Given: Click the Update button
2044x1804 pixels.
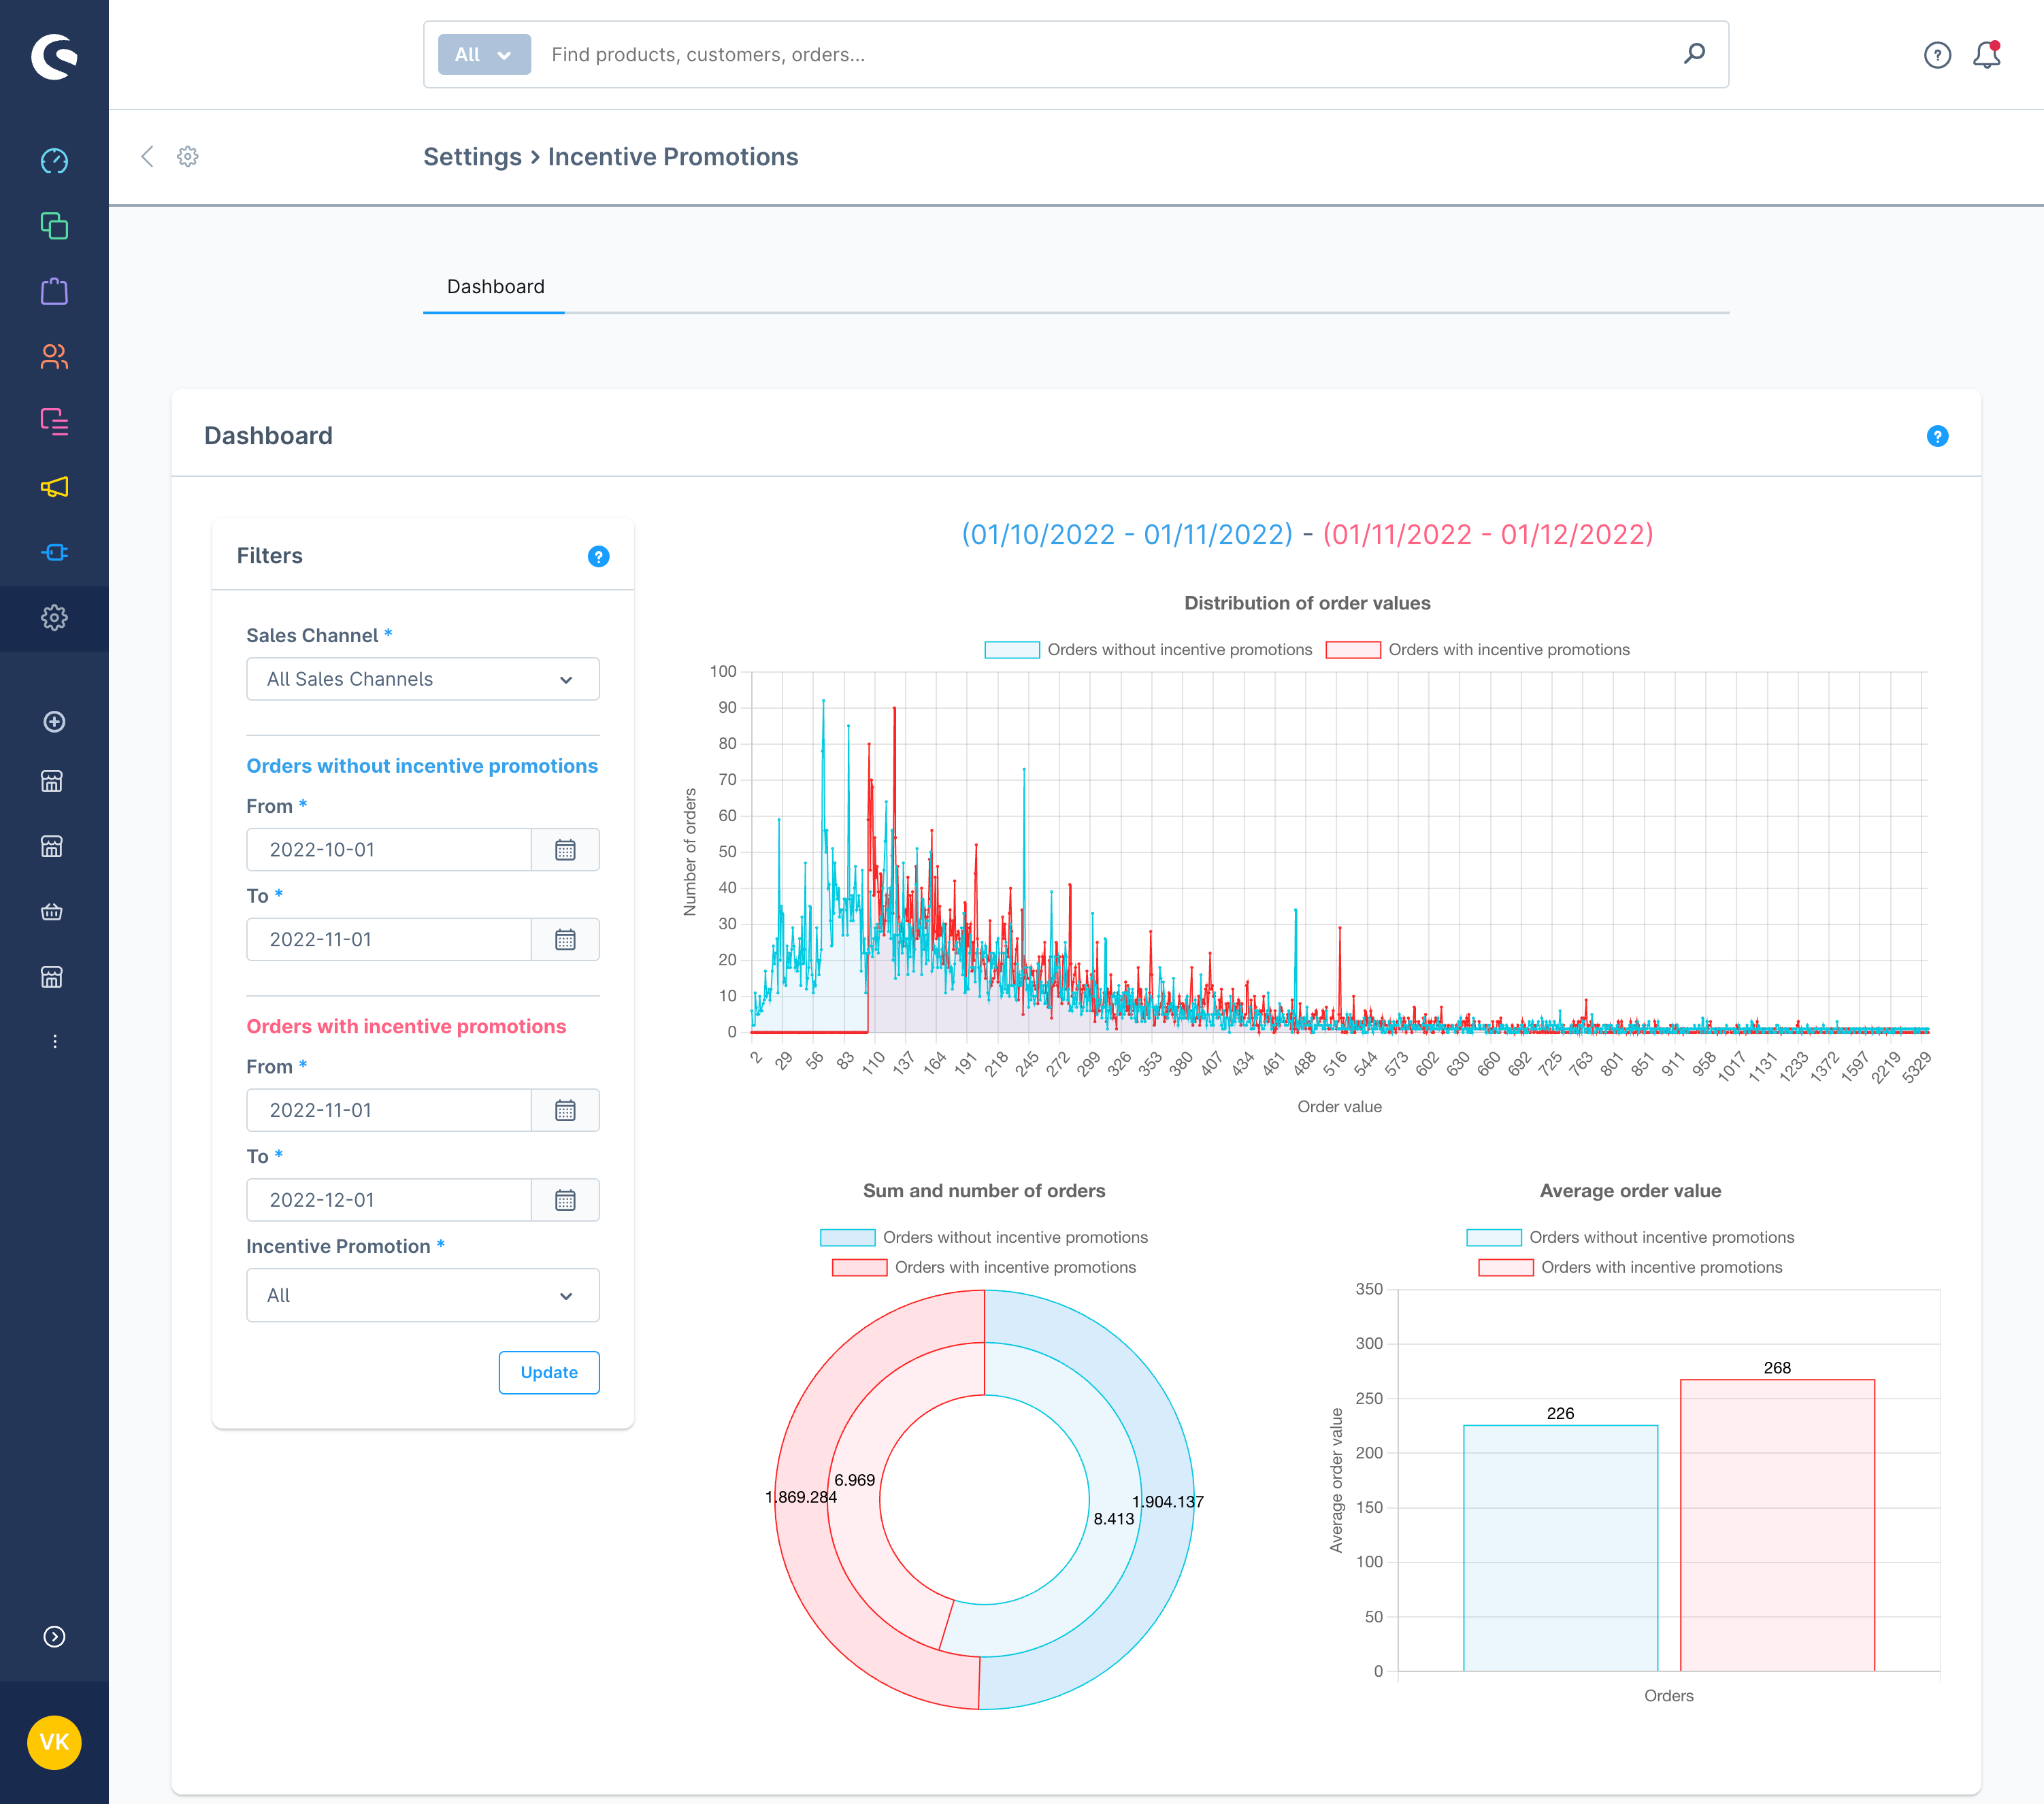Looking at the screenshot, I should tap(549, 1372).
